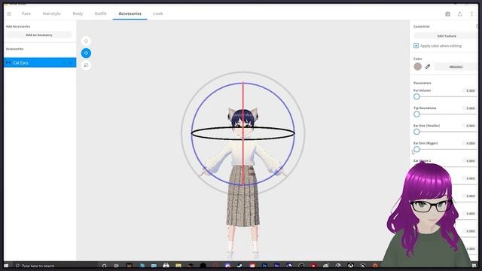Open the File Explorer taskbar icon
This screenshot has width=482, height=271.
click(x=178, y=266)
